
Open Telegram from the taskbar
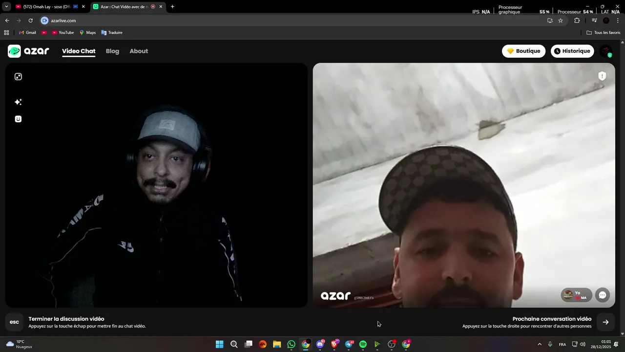point(349,344)
